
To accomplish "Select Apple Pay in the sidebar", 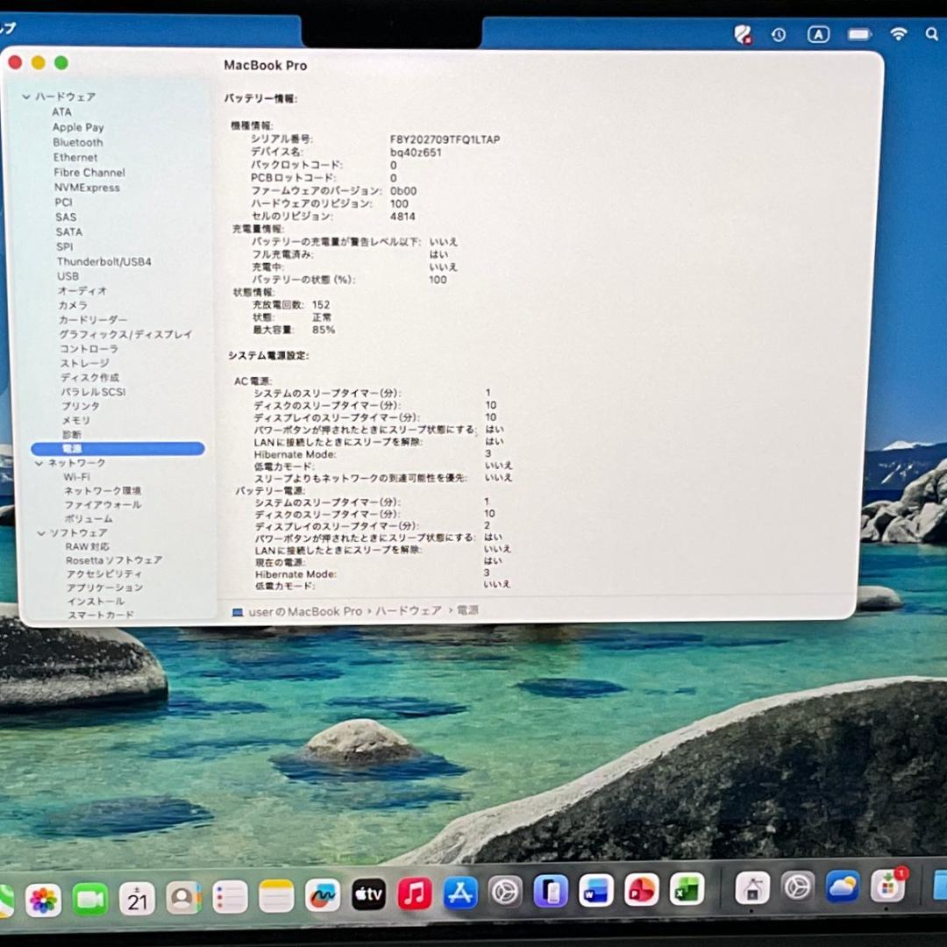I will [78, 127].
